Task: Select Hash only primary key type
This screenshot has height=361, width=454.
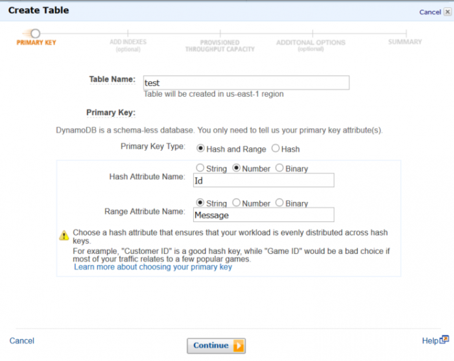Action: [276, 149]
